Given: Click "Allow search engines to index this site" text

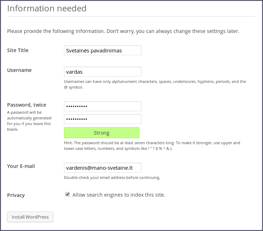Looking at the screenshot, I should [119, 195].
